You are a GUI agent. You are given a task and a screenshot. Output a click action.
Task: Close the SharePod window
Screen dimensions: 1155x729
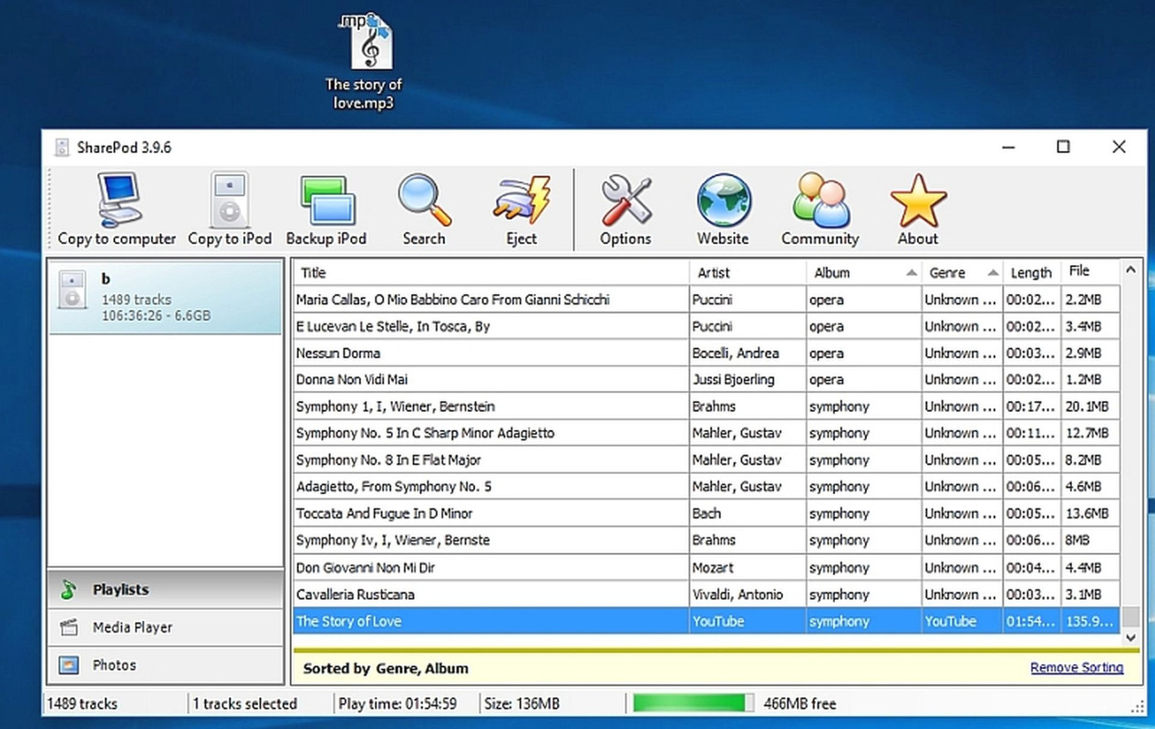(1119, 147)
